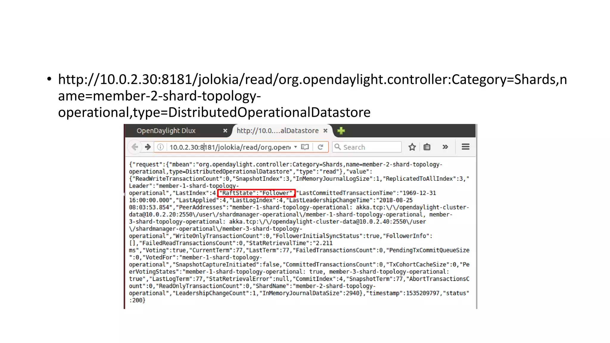
Task: Click the jolokia URL in slide bullet
Action: [312, 80]
